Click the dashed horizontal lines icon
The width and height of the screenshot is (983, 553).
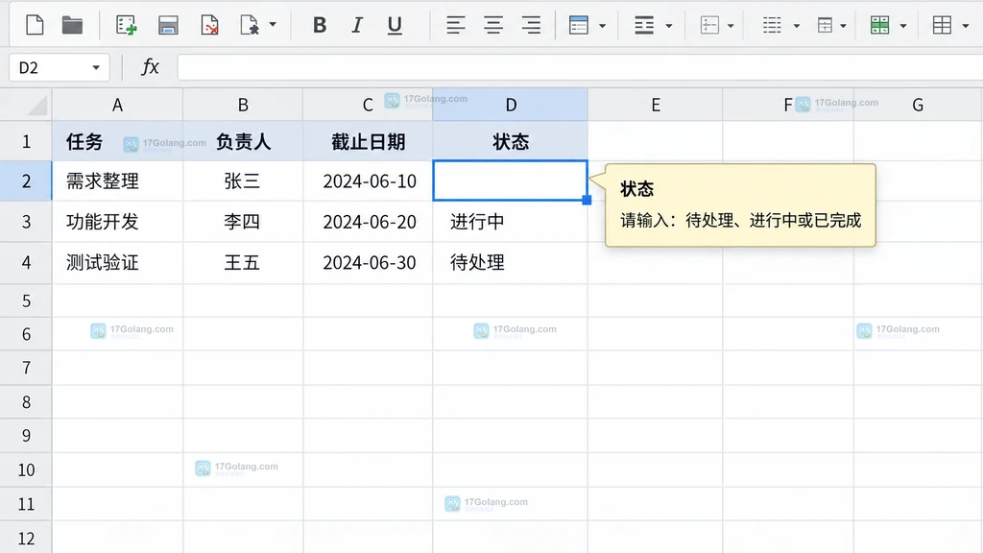click(772, 26)
